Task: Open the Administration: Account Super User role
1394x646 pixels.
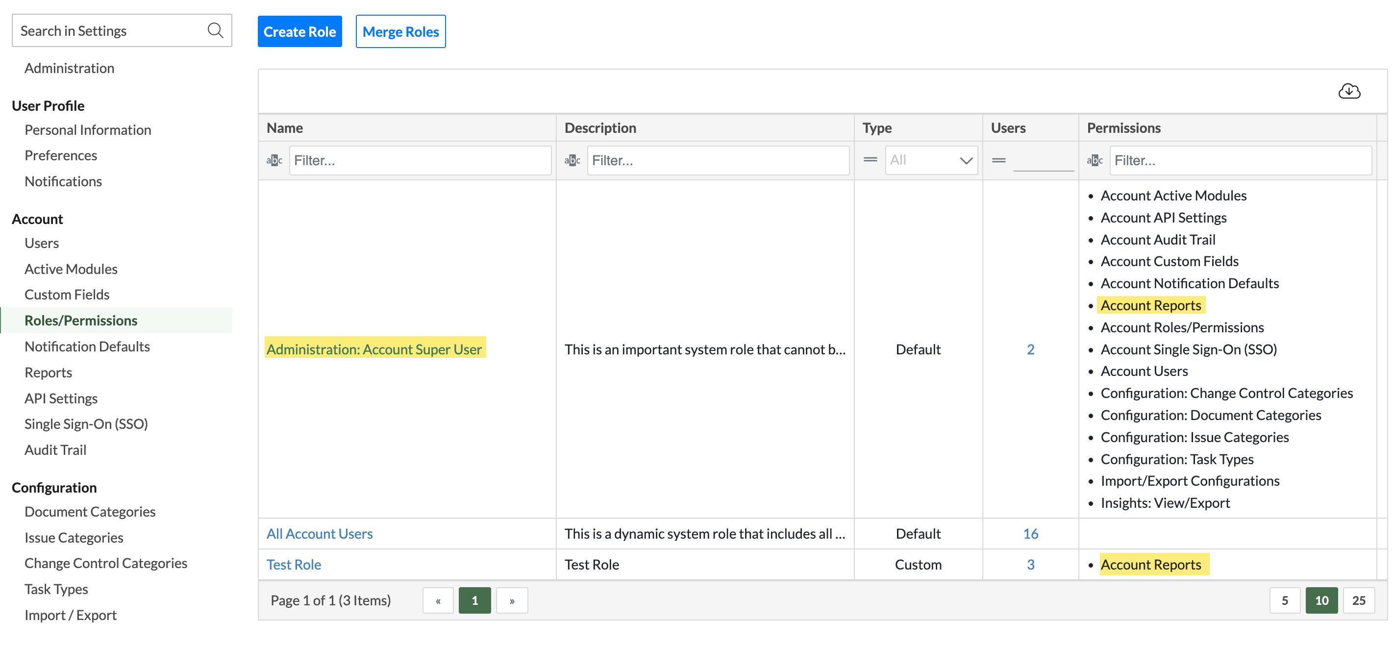Action: (x=374, y=349)
